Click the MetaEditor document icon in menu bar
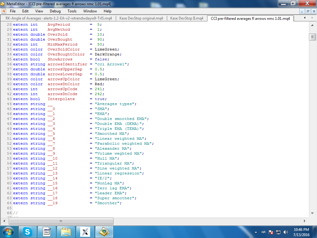 [x=4, y=11]
